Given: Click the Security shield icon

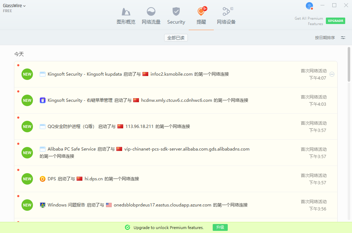Looking at the screenshot, I should 176,12.
